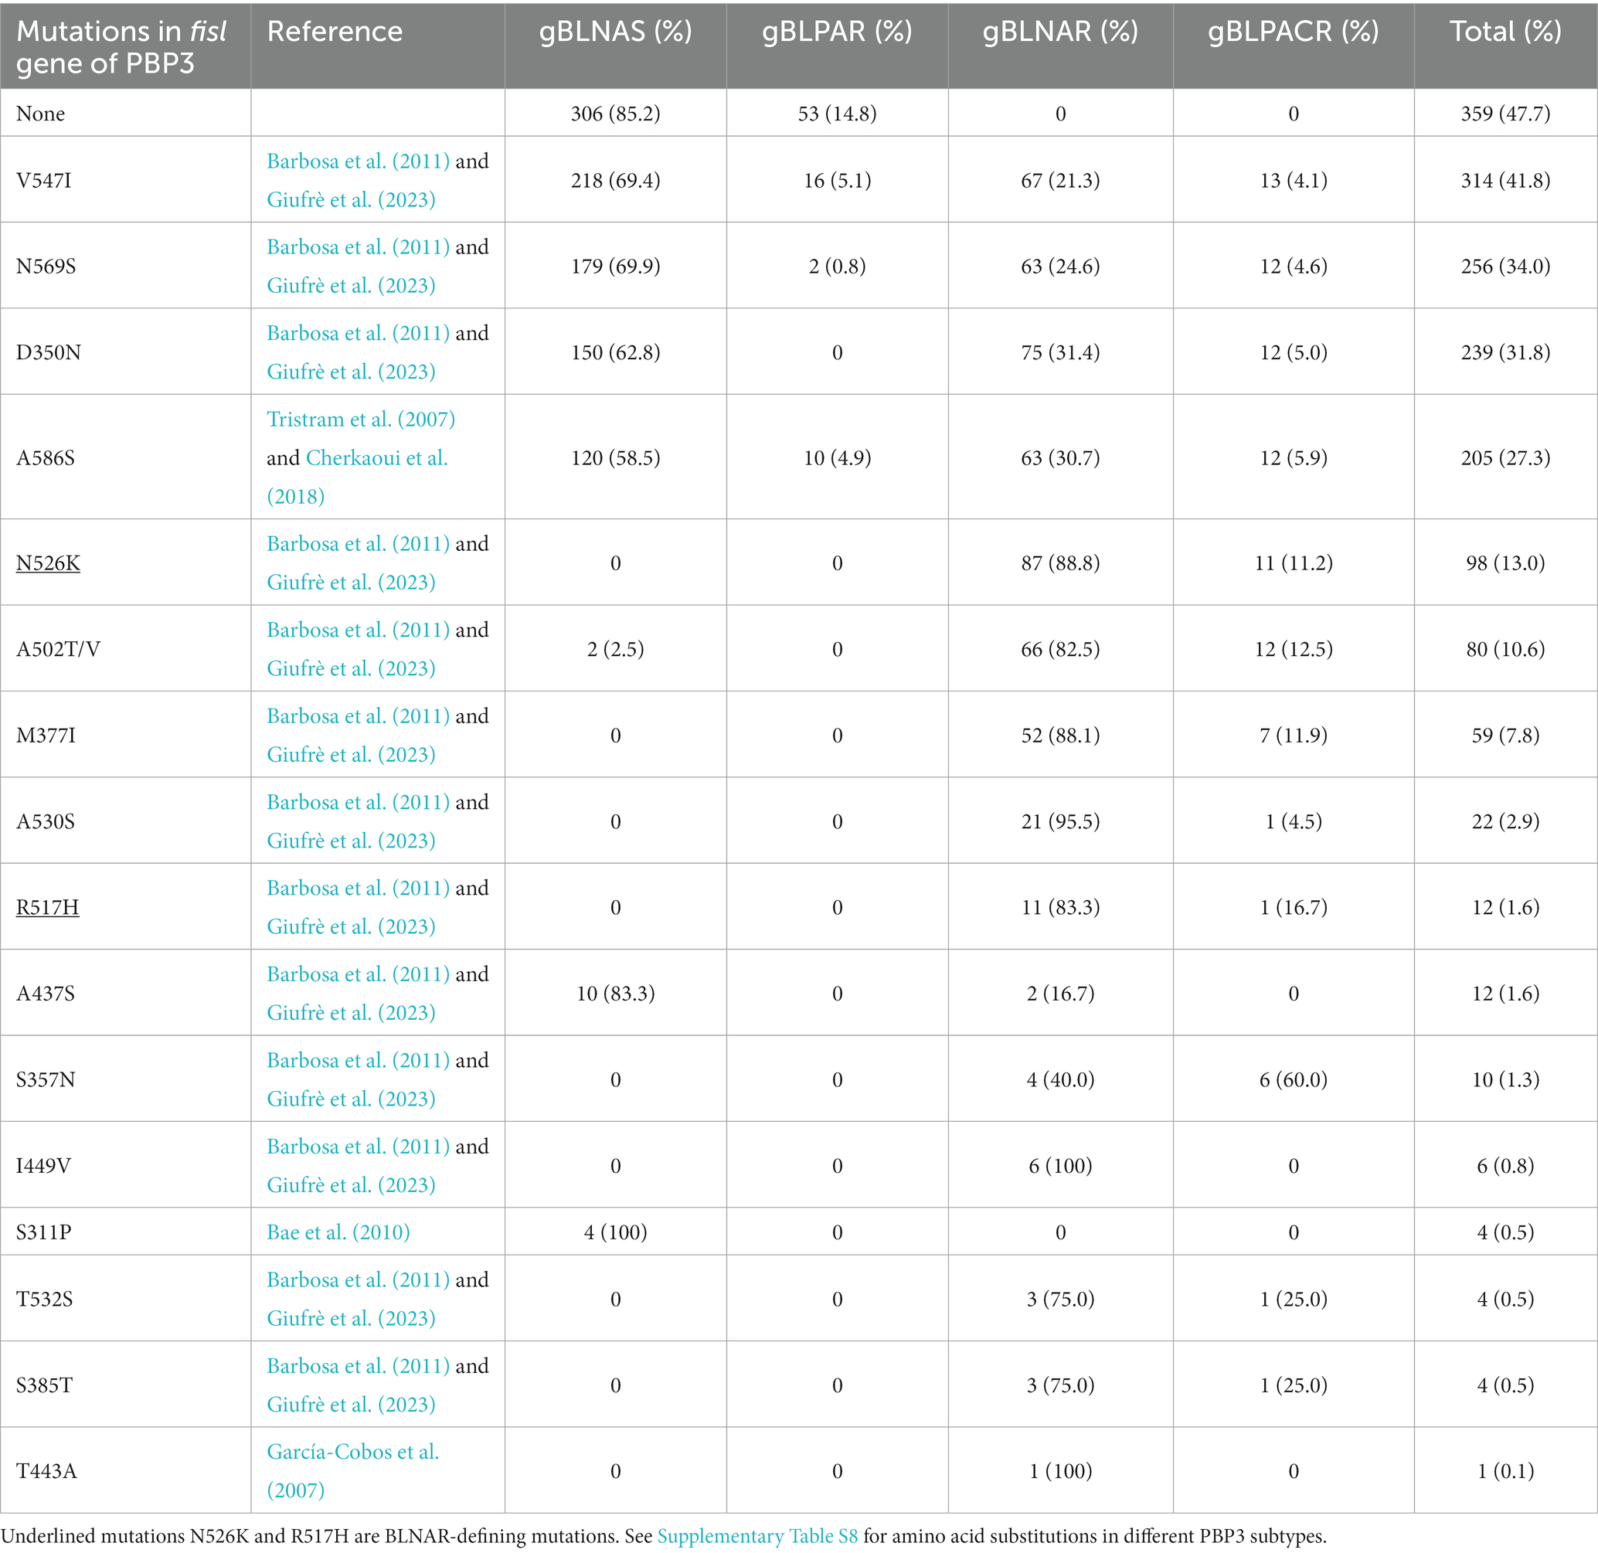Screen dimensions: 1598x1553
Task: Open Barbosa et al. (2011) in N526K row
Action: click(x=358, y=544)
